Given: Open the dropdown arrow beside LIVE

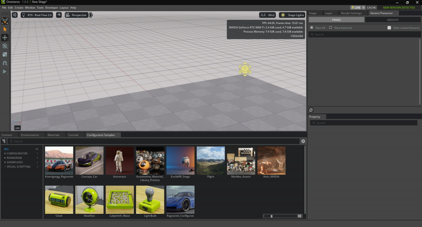Looking at the screenshot, I should pos(363,7).
